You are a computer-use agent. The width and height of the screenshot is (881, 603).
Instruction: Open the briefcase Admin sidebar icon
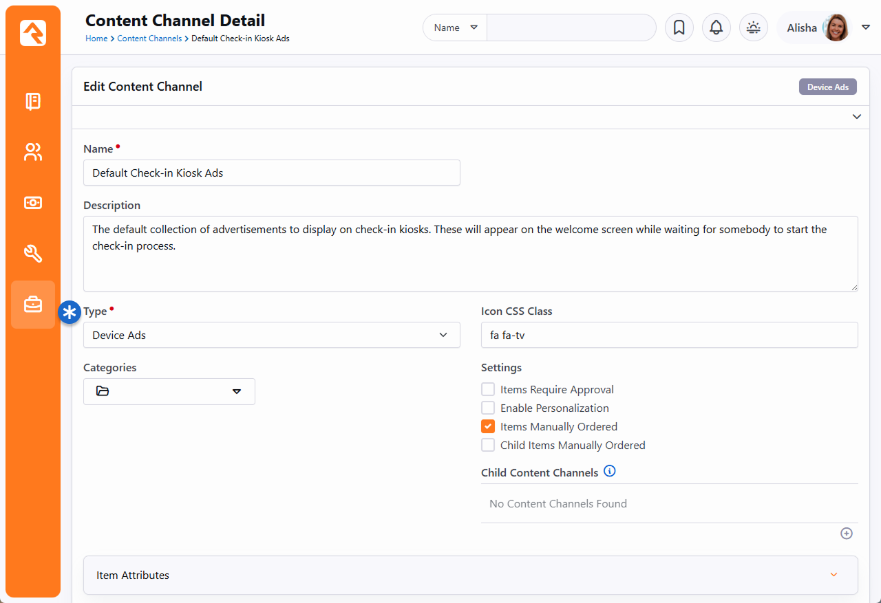[33, 304]
